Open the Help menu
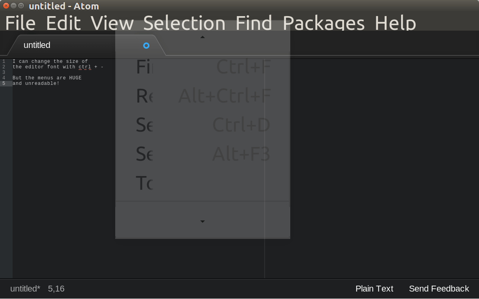 pyautogui.click(x=395, y=23)
